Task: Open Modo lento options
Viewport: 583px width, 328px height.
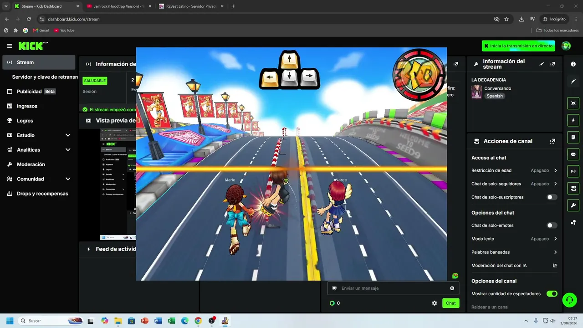Action: [514, 239]
